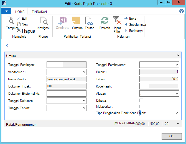Go to Sebelumnya record
The width and height of the screenshot is (186, 144).
(135, 25)
